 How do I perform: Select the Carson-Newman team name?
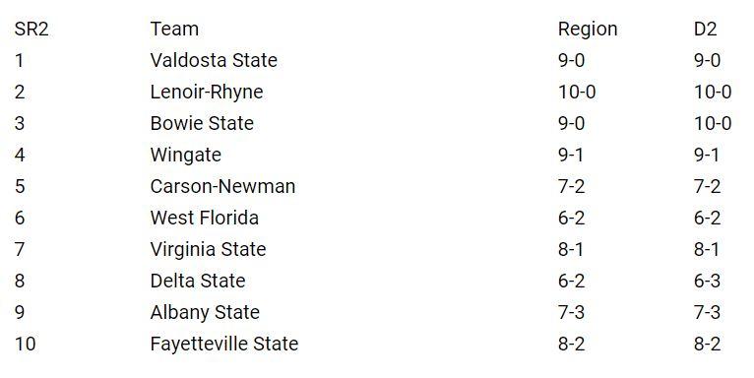[x=222, y=187]
